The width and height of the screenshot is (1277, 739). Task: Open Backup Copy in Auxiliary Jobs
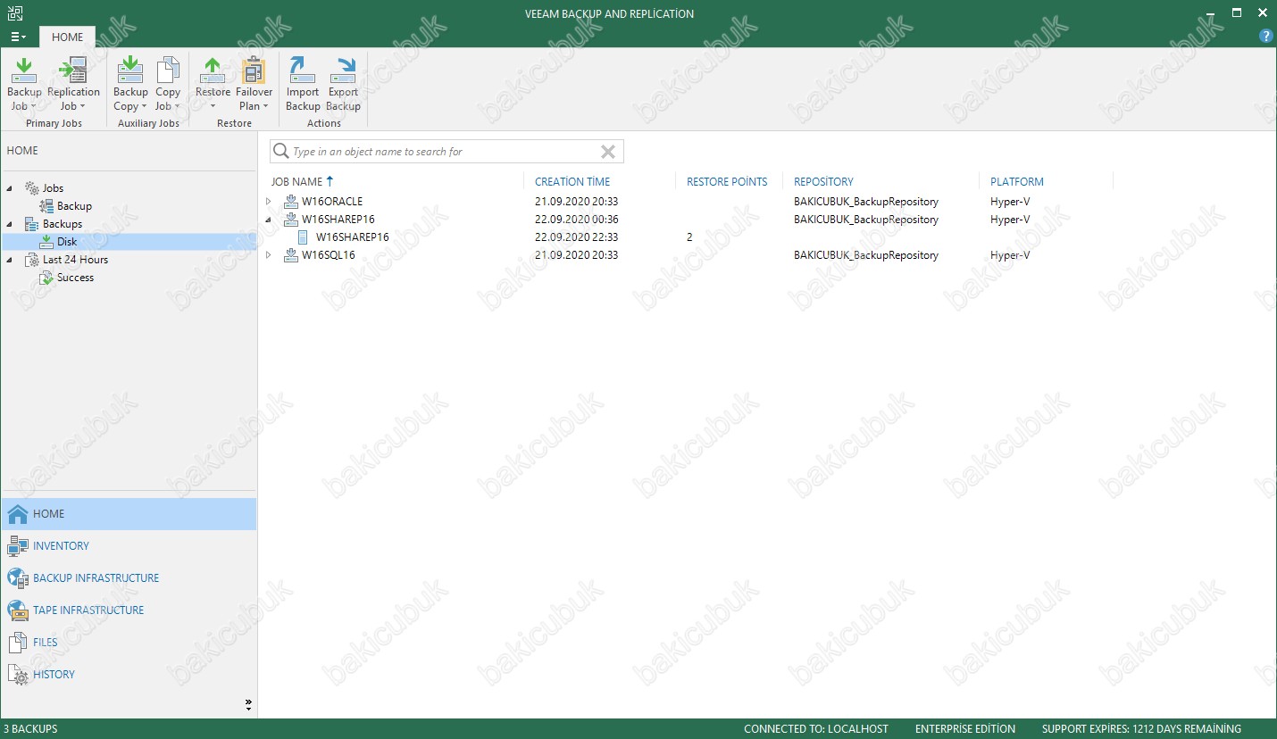[130, 84]
